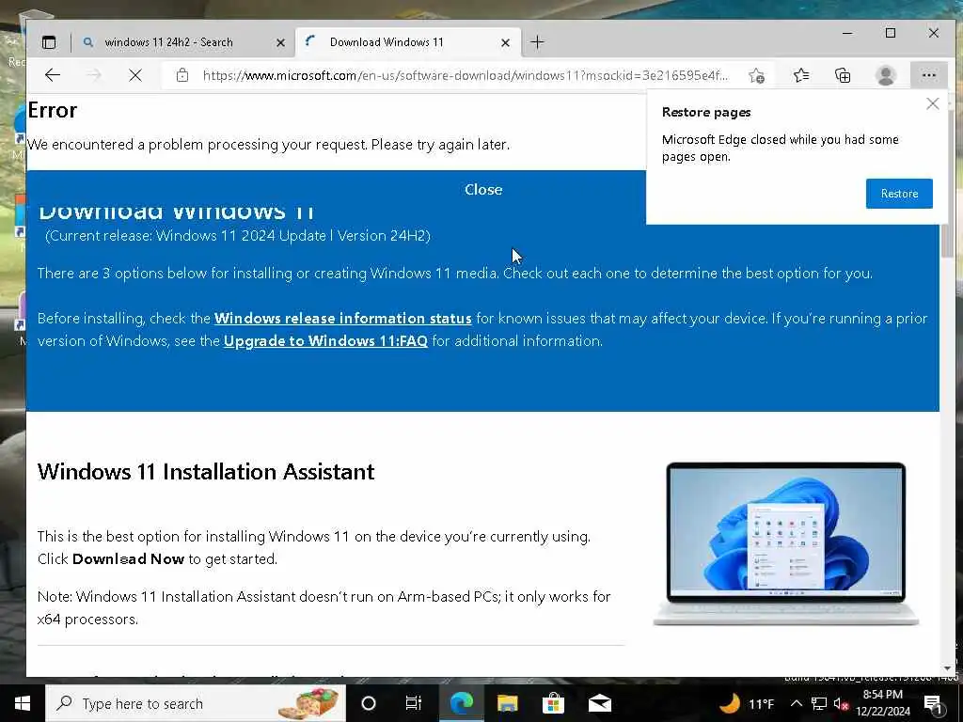The height and width of the screenshot is (722, 963).
Task: Stop loading the page with the X button
Action: pyautogui.click(x=135, y=75)
